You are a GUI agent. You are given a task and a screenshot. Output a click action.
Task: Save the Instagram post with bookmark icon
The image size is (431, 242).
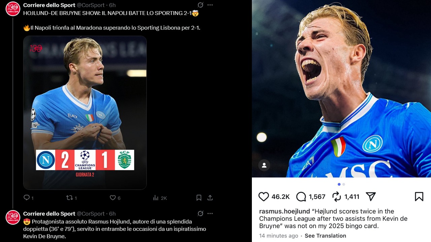(419, 197)
